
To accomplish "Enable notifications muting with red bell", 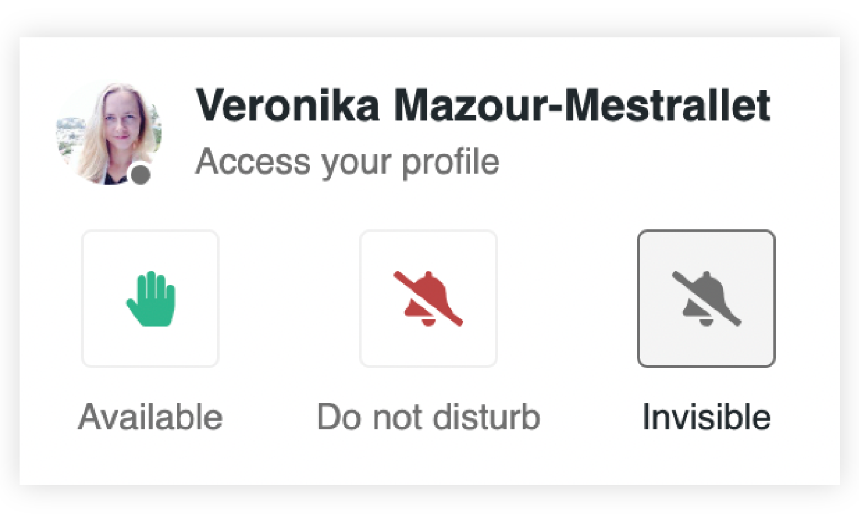I will (x=428, y=298).
